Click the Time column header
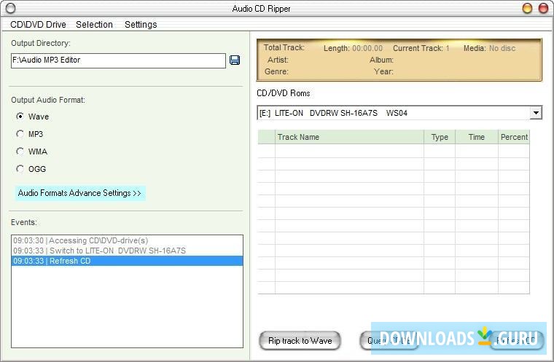 [x=477, y=137]
